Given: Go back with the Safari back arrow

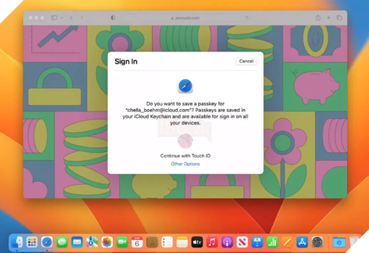Looking at the screenshot, I should coord(72,18).
